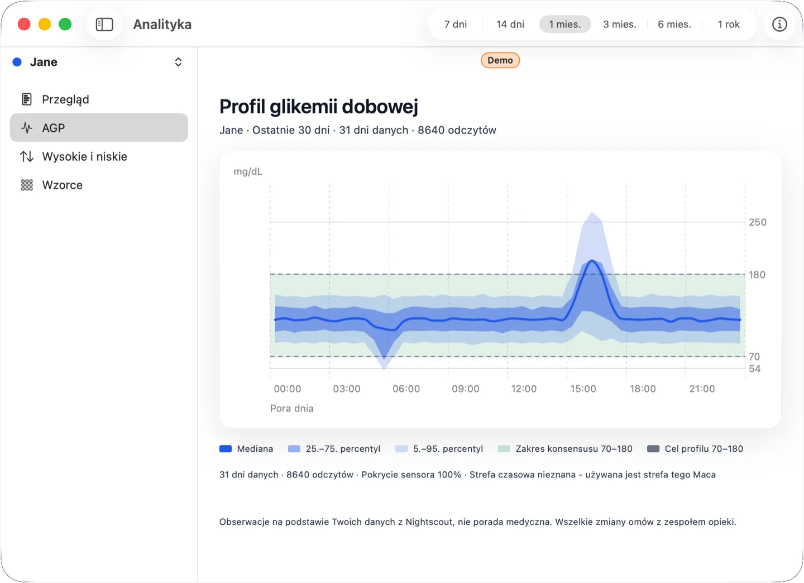Click the 54 y-axis value

pos(755,369)
